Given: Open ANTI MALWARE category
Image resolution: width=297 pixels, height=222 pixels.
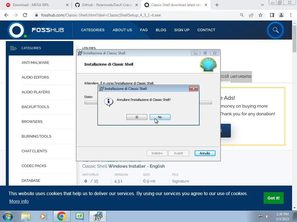Looking at the screenshot, I should click(35, 63).
